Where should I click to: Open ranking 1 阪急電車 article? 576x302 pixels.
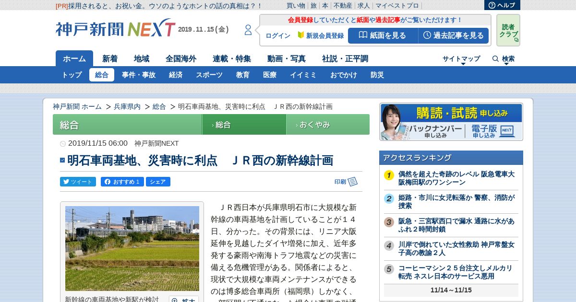click(456, 178)
